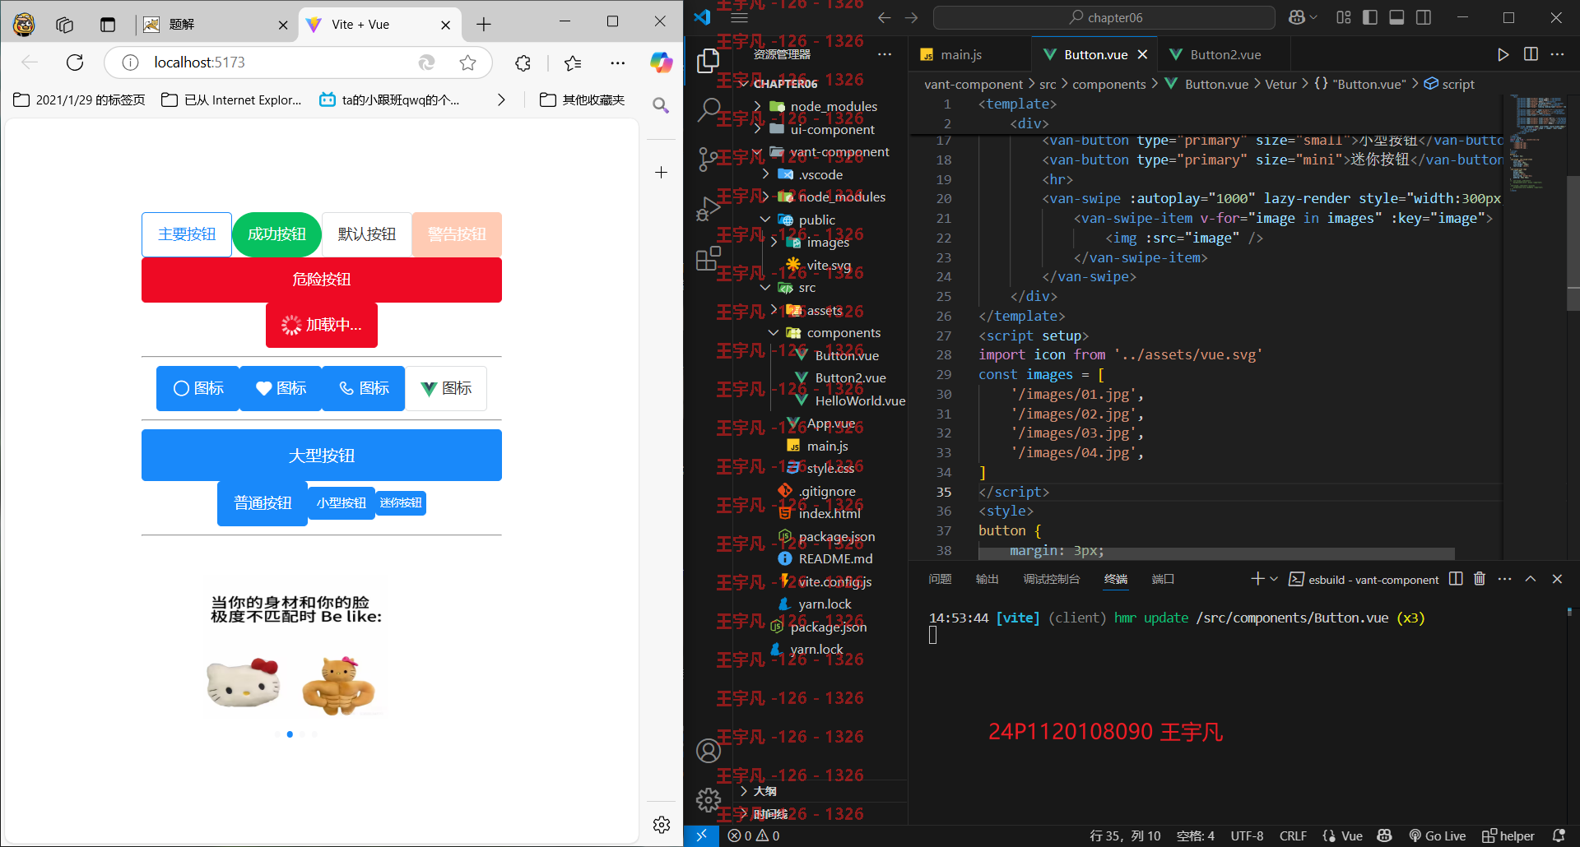Open browser Extensions puzzle icon
This screenshot has height=847, width=1580.
[523, 62]
